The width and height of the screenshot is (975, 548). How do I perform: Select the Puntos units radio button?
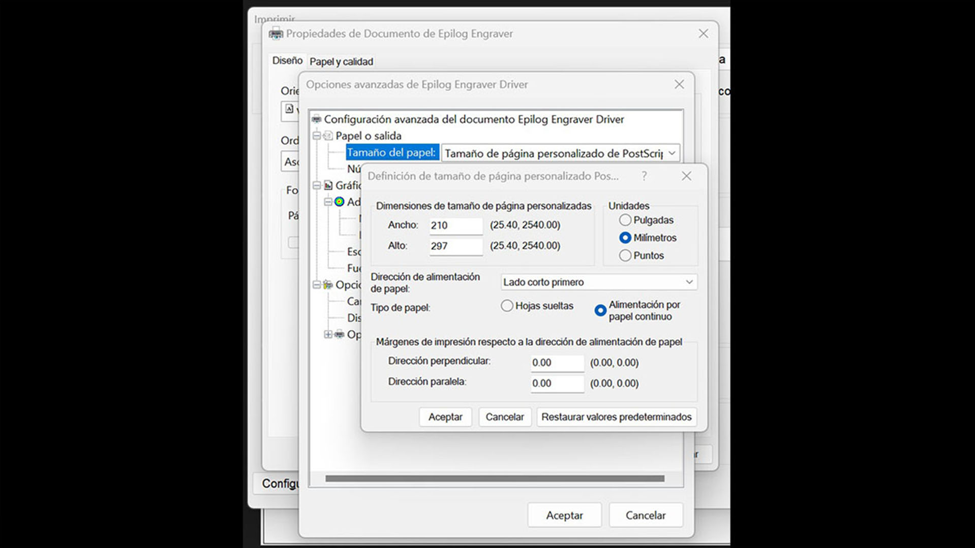click(x=625, y=255)
